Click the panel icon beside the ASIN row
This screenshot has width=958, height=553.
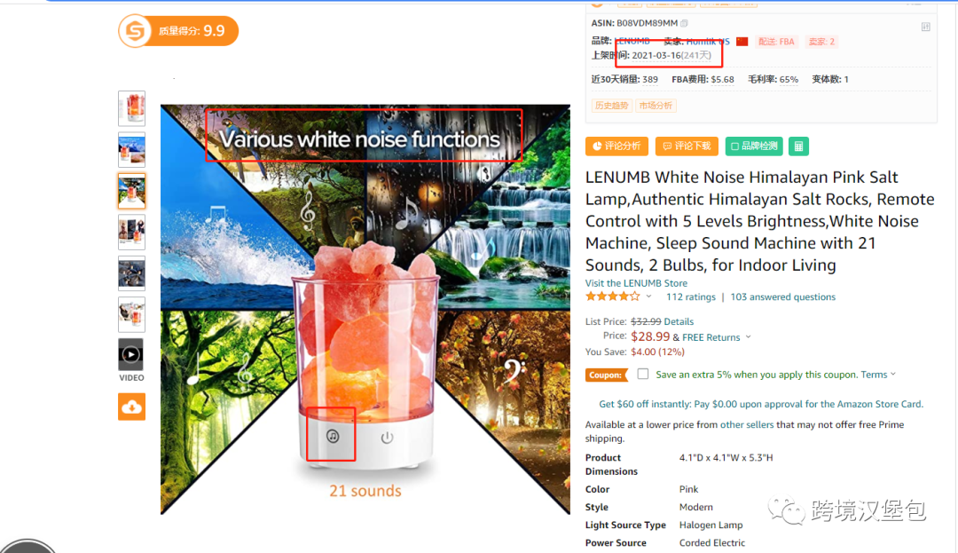[925, 27]
